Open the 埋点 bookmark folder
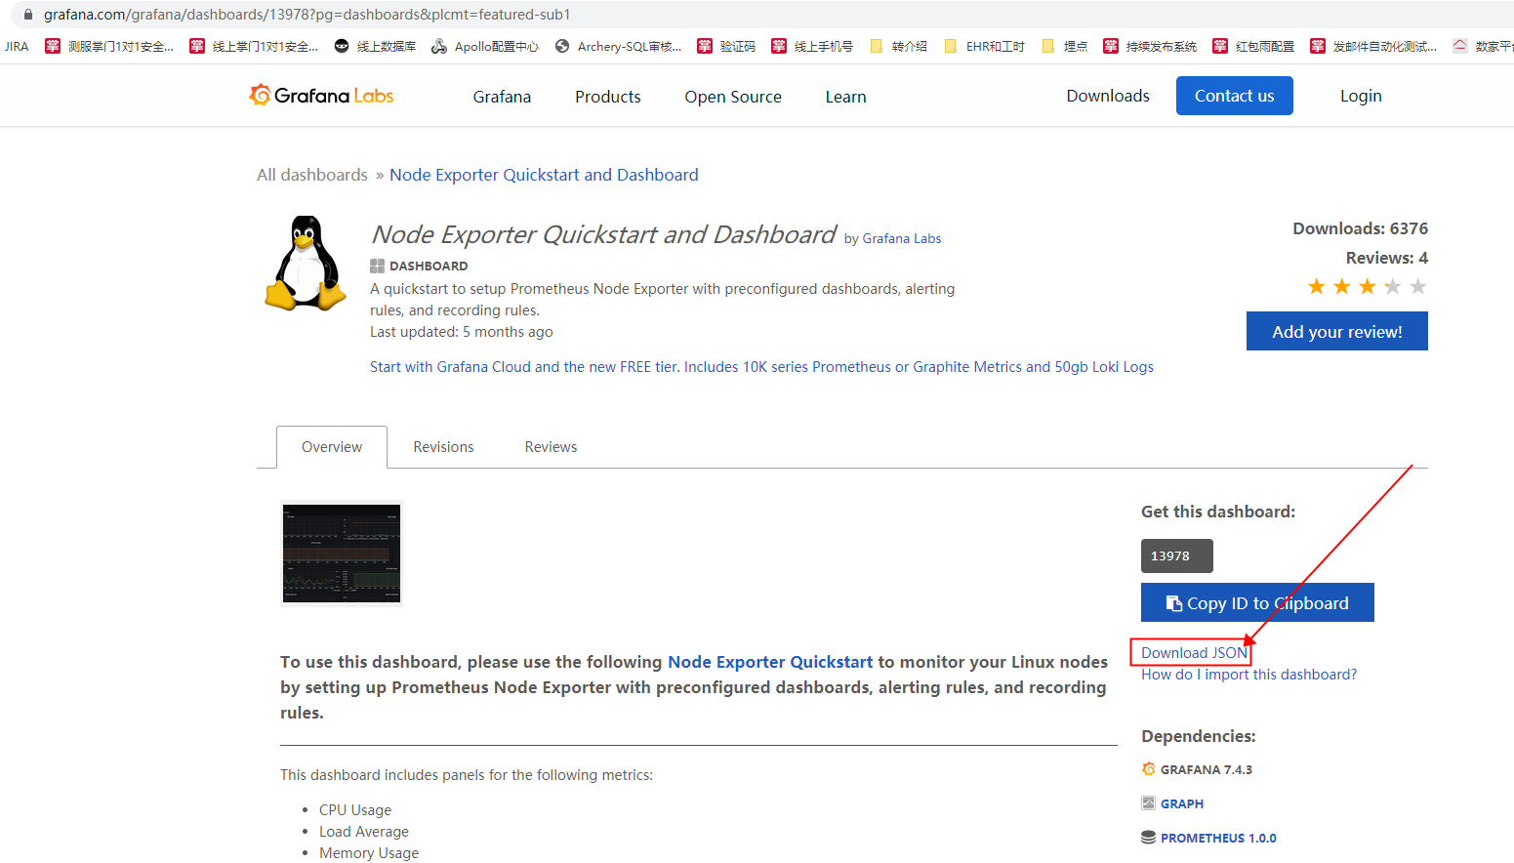Viewport: 1514px width, 863px height. (x=1064, y=46)
